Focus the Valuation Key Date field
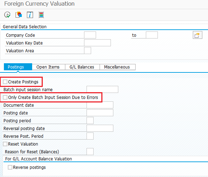208x177 pixels. click(x=97, y=43)
